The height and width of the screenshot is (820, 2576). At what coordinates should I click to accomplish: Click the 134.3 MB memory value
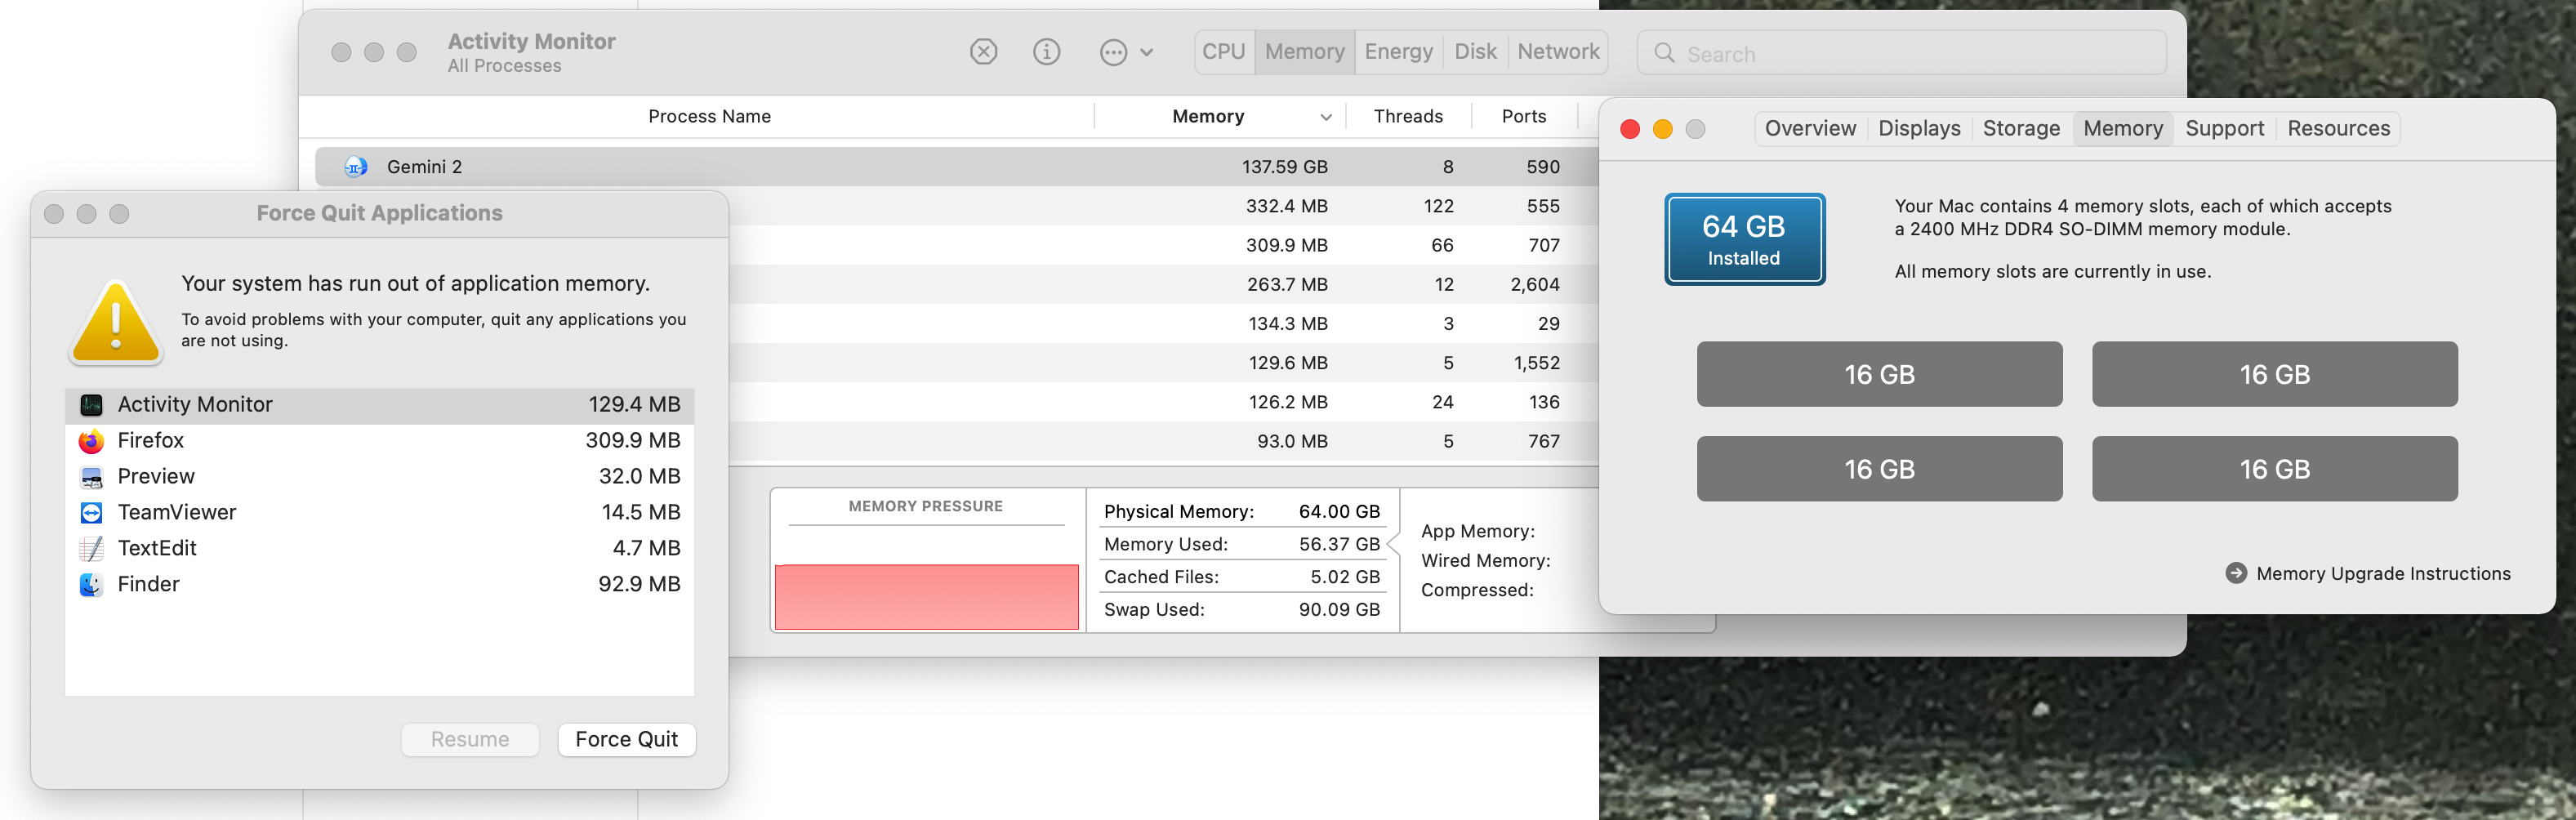[1288, 324]
